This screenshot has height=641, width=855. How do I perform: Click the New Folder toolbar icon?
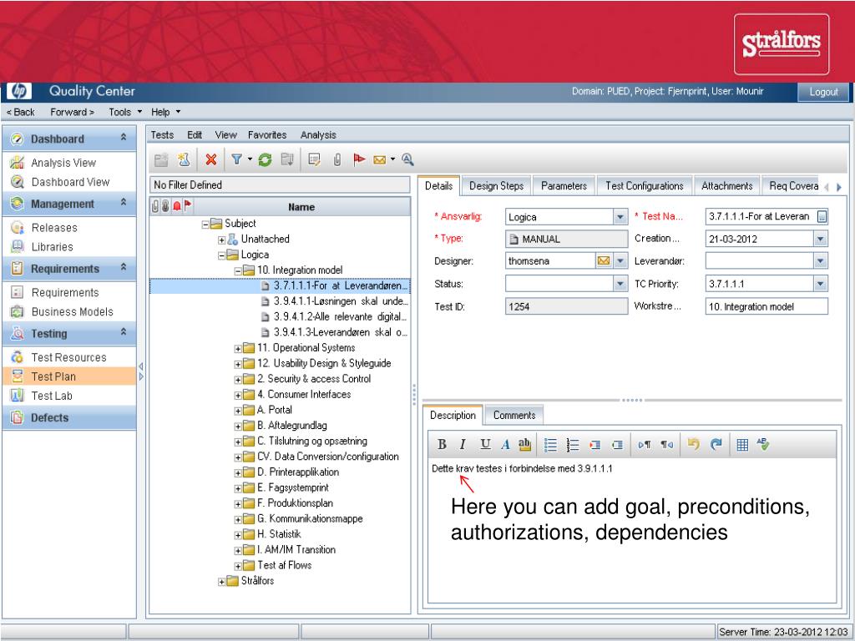[x=161, y=159]
